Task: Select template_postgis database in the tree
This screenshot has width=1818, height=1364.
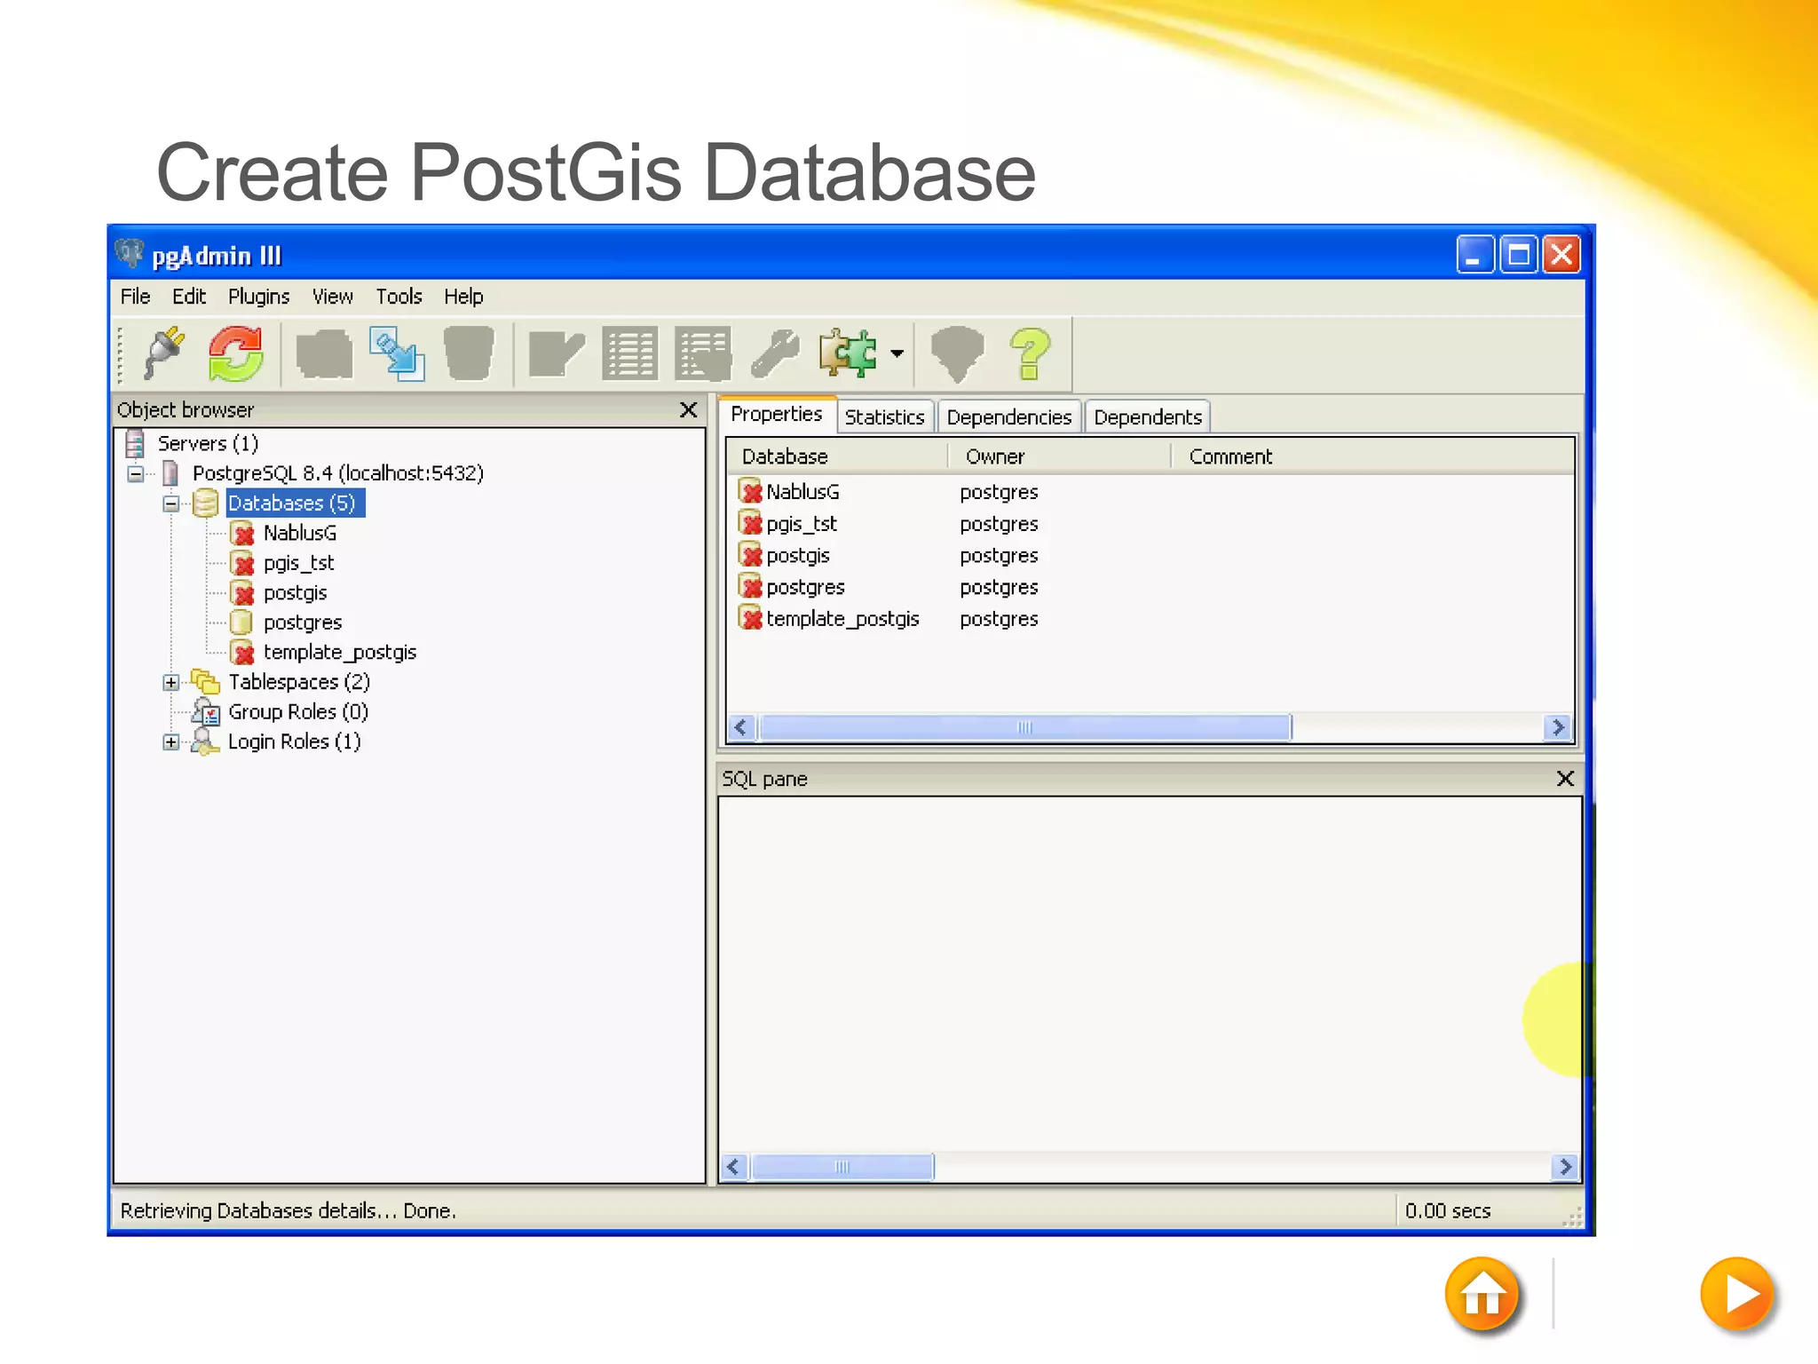Action: (340, 652)
